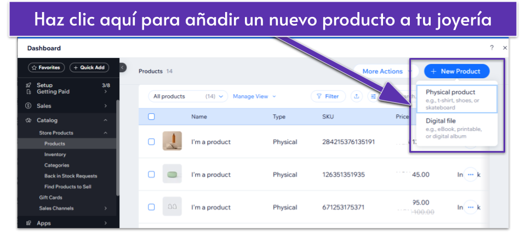Collapse the sidebar with the arrow handle
The height and width of the screenshot is (232, 526).
tap(122, 68)
